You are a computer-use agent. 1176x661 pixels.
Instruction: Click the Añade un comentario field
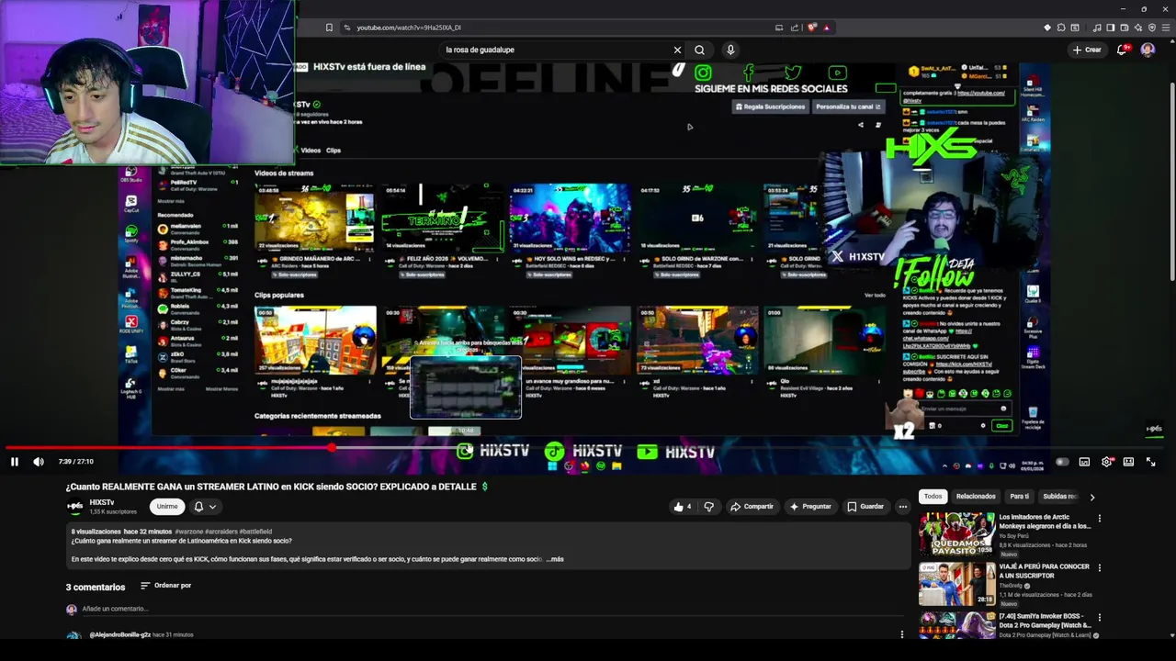tap(492, 609)
